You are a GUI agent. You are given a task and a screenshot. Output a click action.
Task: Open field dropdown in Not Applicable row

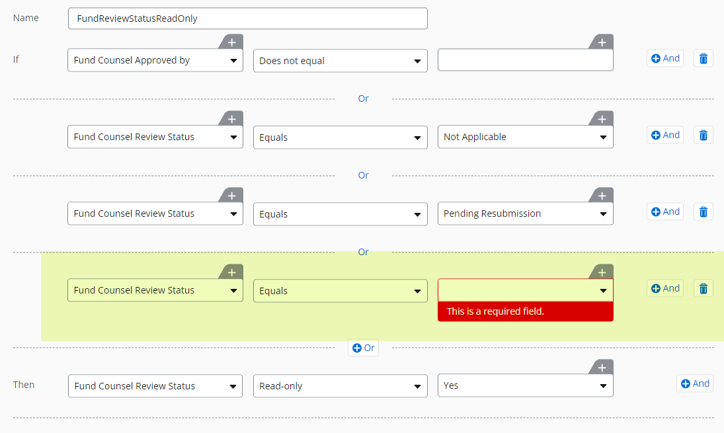coord(155,137)
